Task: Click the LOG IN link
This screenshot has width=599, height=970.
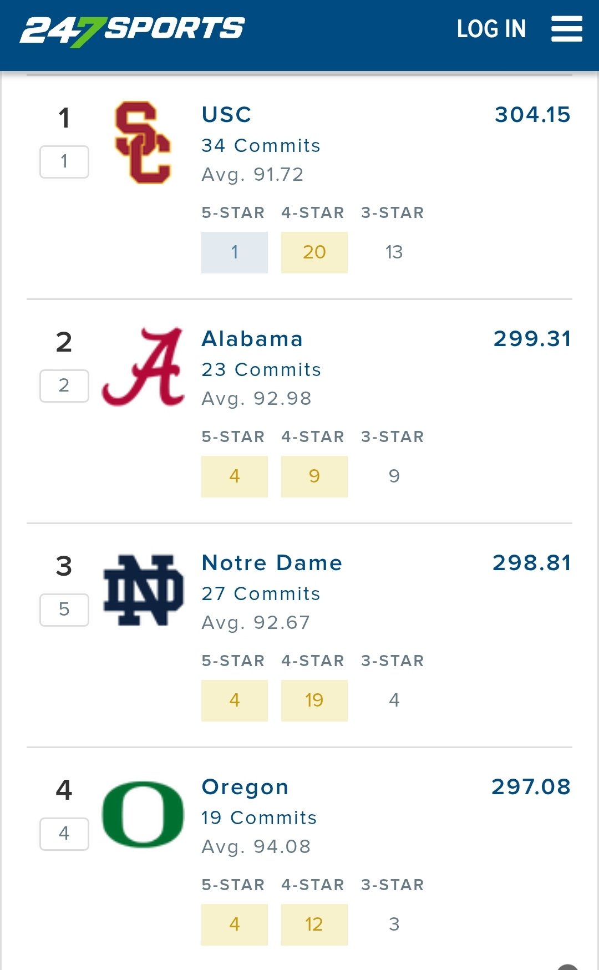Action: (491, 29)
